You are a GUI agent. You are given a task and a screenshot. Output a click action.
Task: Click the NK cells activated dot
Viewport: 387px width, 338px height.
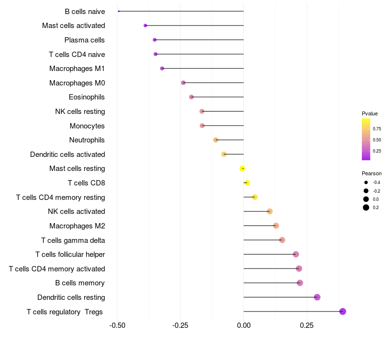coord(270,211)
